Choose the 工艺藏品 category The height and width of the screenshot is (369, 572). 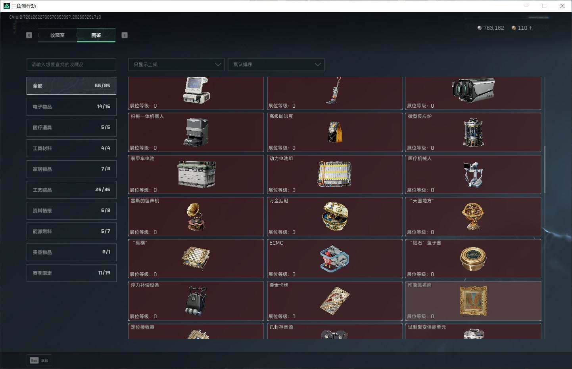71,190
